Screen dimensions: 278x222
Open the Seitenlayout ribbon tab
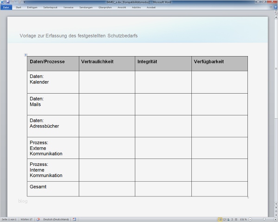50,7
